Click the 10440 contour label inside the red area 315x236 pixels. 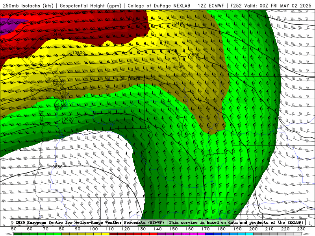click(56, 34)
